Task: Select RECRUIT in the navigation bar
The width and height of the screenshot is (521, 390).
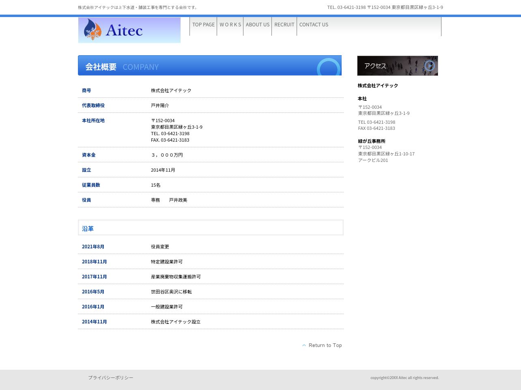Action: coord(284,25)
